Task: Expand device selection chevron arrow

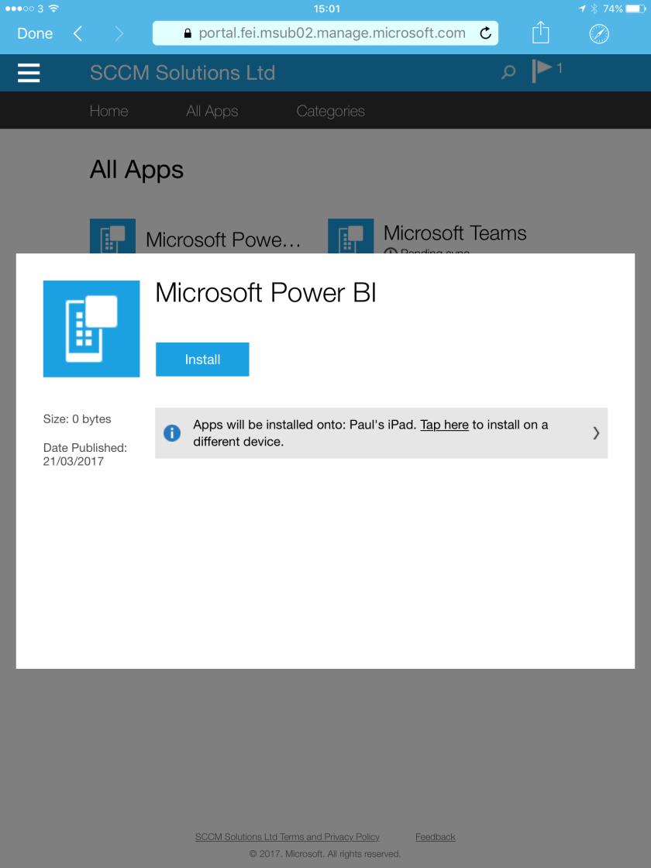Action: pos(595,433)
